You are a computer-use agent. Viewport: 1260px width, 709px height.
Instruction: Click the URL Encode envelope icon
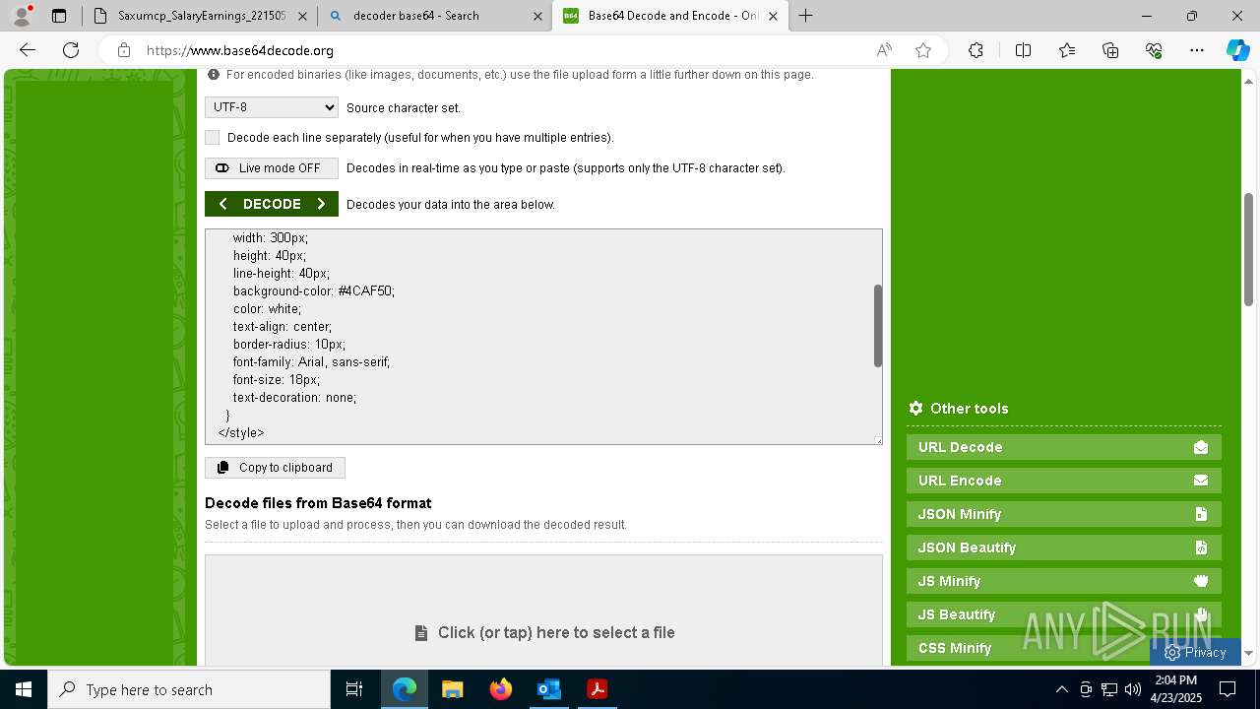1201,481
